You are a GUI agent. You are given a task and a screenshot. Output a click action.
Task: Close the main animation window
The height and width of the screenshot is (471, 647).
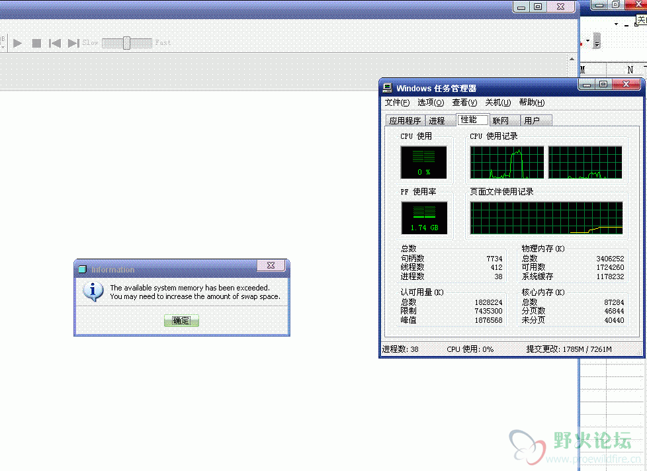point(560,7)
